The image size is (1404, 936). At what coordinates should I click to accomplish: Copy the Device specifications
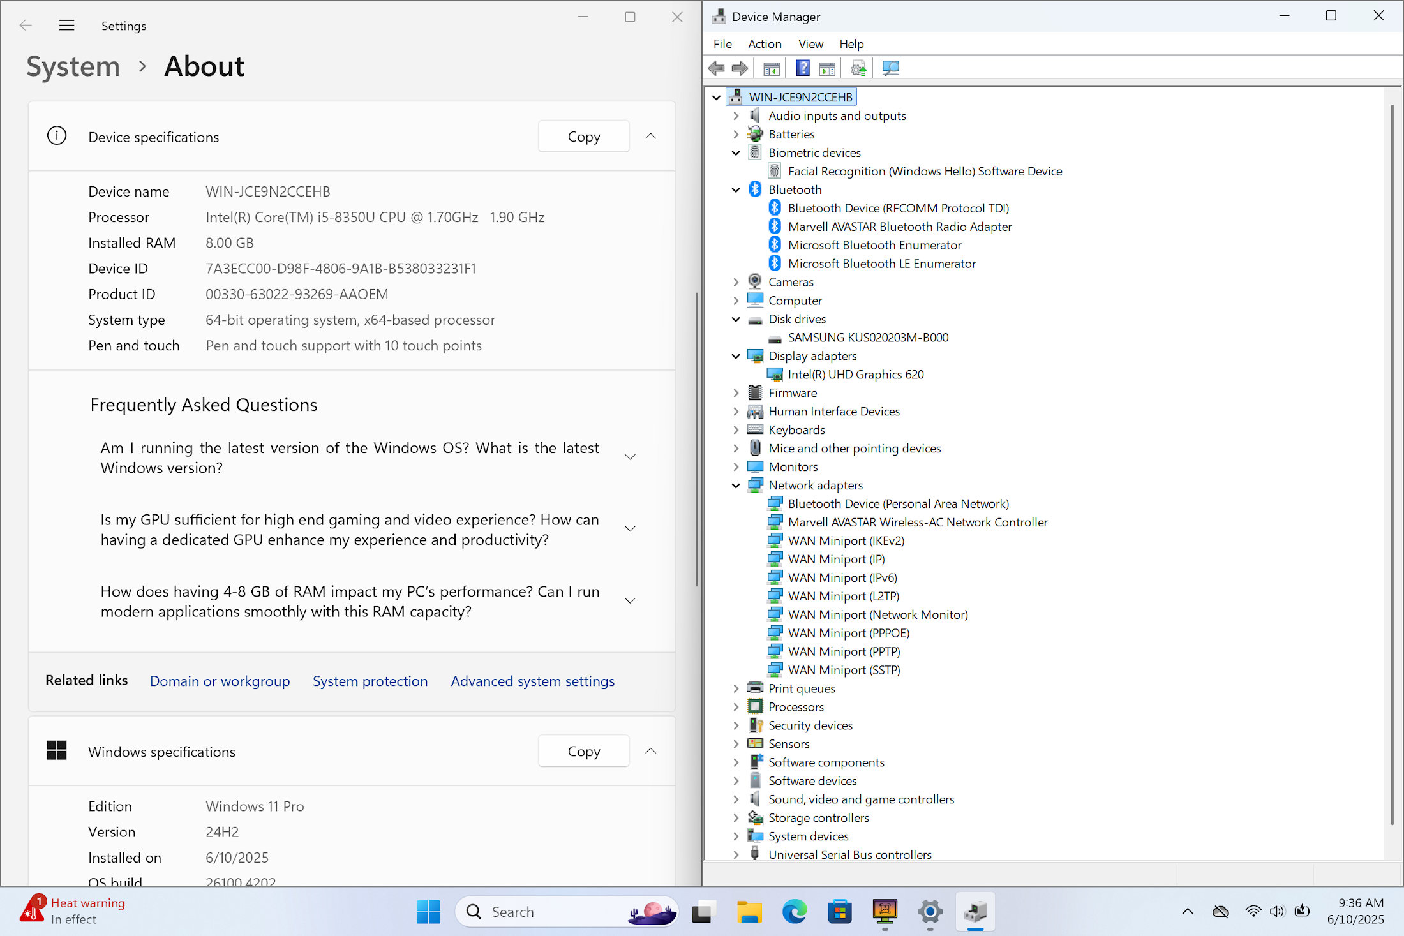[x=584, y=137]
